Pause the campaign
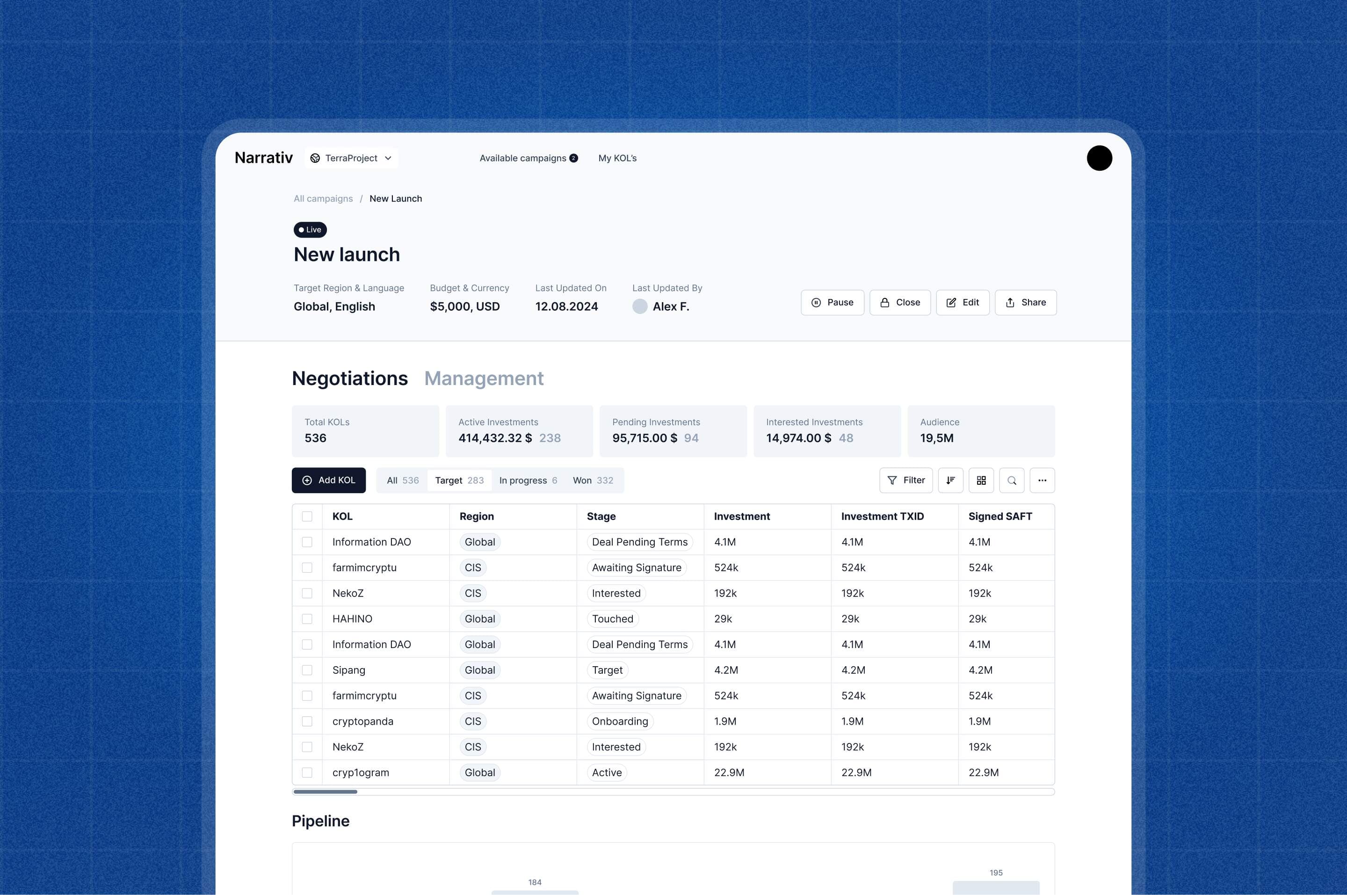Image resolution: width=1347 pixels, height=895 pixels. pyautogui.click(x=833, y=303)
